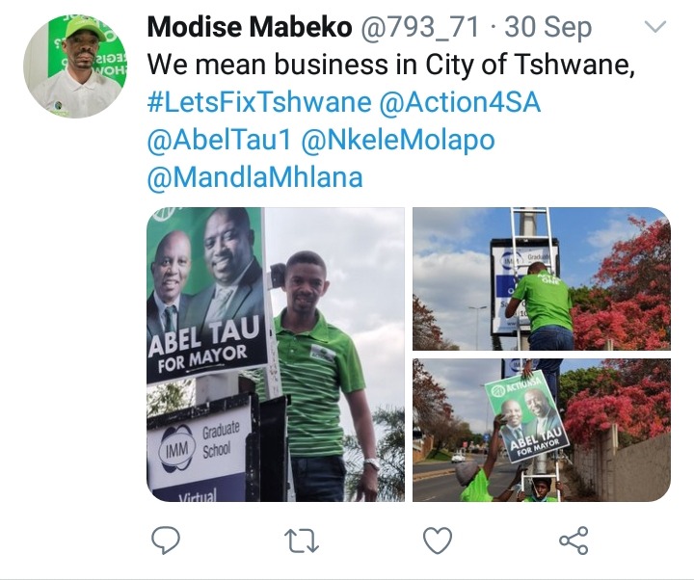Go to the @NkeleMolapo profile mention
694x580 pixels.
click(397, 141)
